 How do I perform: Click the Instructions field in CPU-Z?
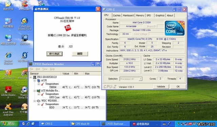click(152, 50)
